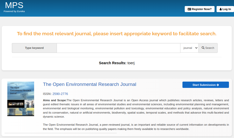Image resolution: width=234 pixels, height=138 pixels.
Task: Click the Aims and Scope heading text
Action: [x=55, y=100]
